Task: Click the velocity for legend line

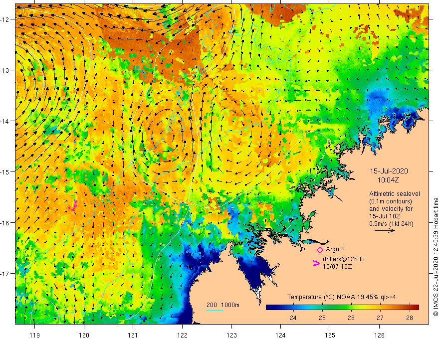Action: click(x=391, y=209)
